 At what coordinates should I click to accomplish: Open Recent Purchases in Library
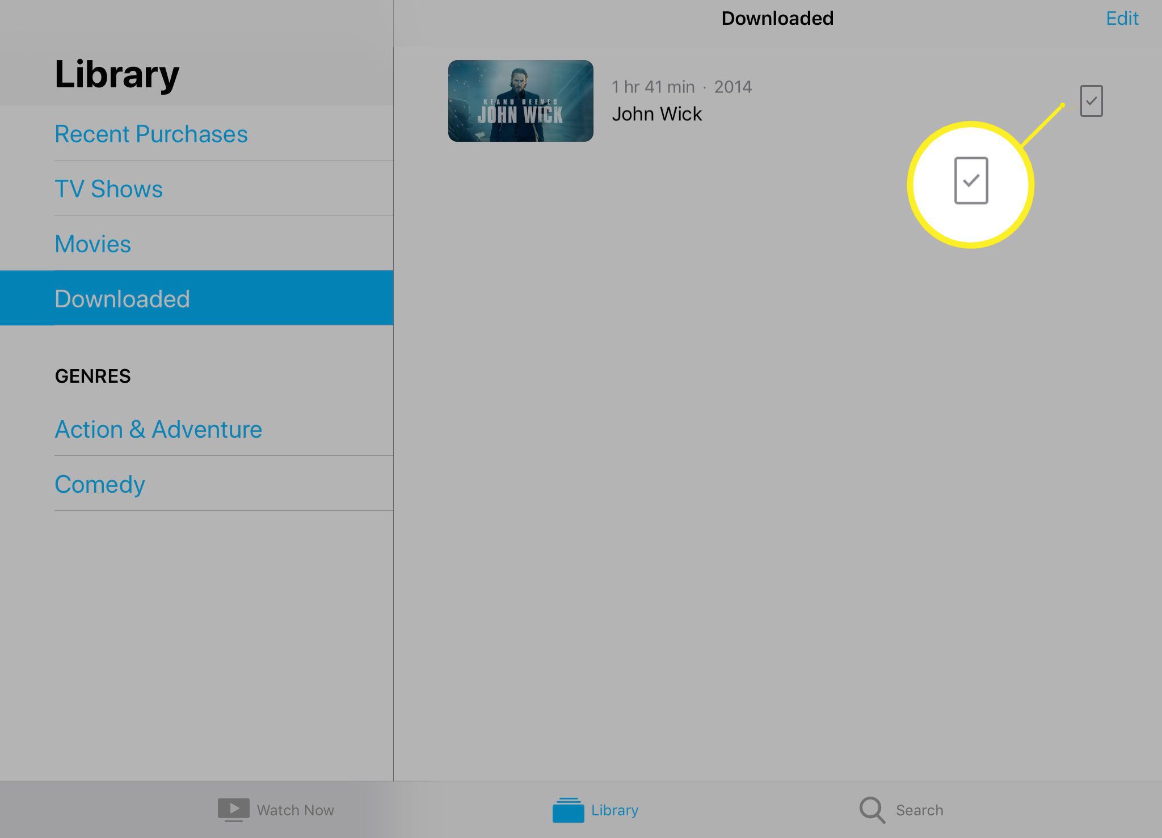[151, 133]
